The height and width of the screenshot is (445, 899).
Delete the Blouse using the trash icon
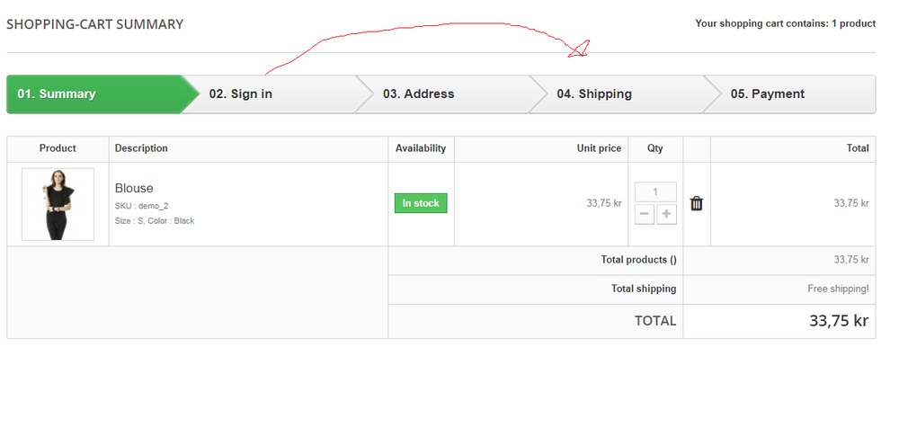pos(696,203)
